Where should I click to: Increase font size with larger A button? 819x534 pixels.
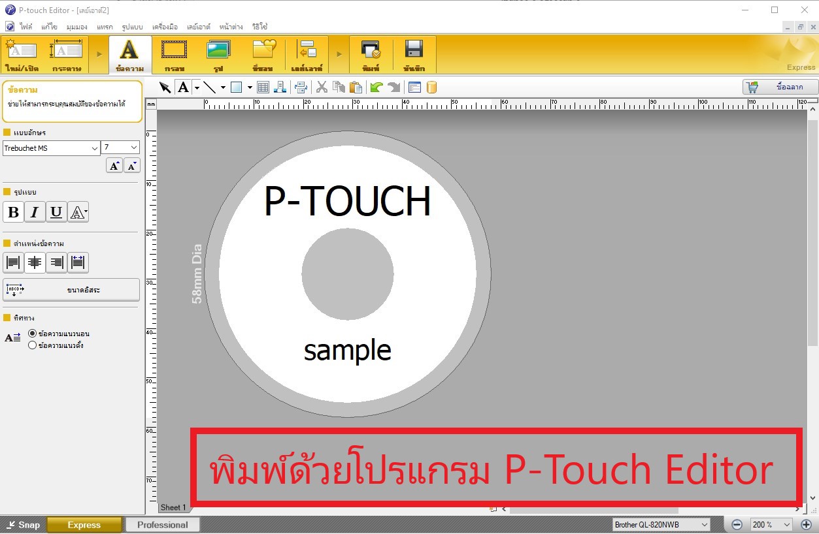coord(114,166)
